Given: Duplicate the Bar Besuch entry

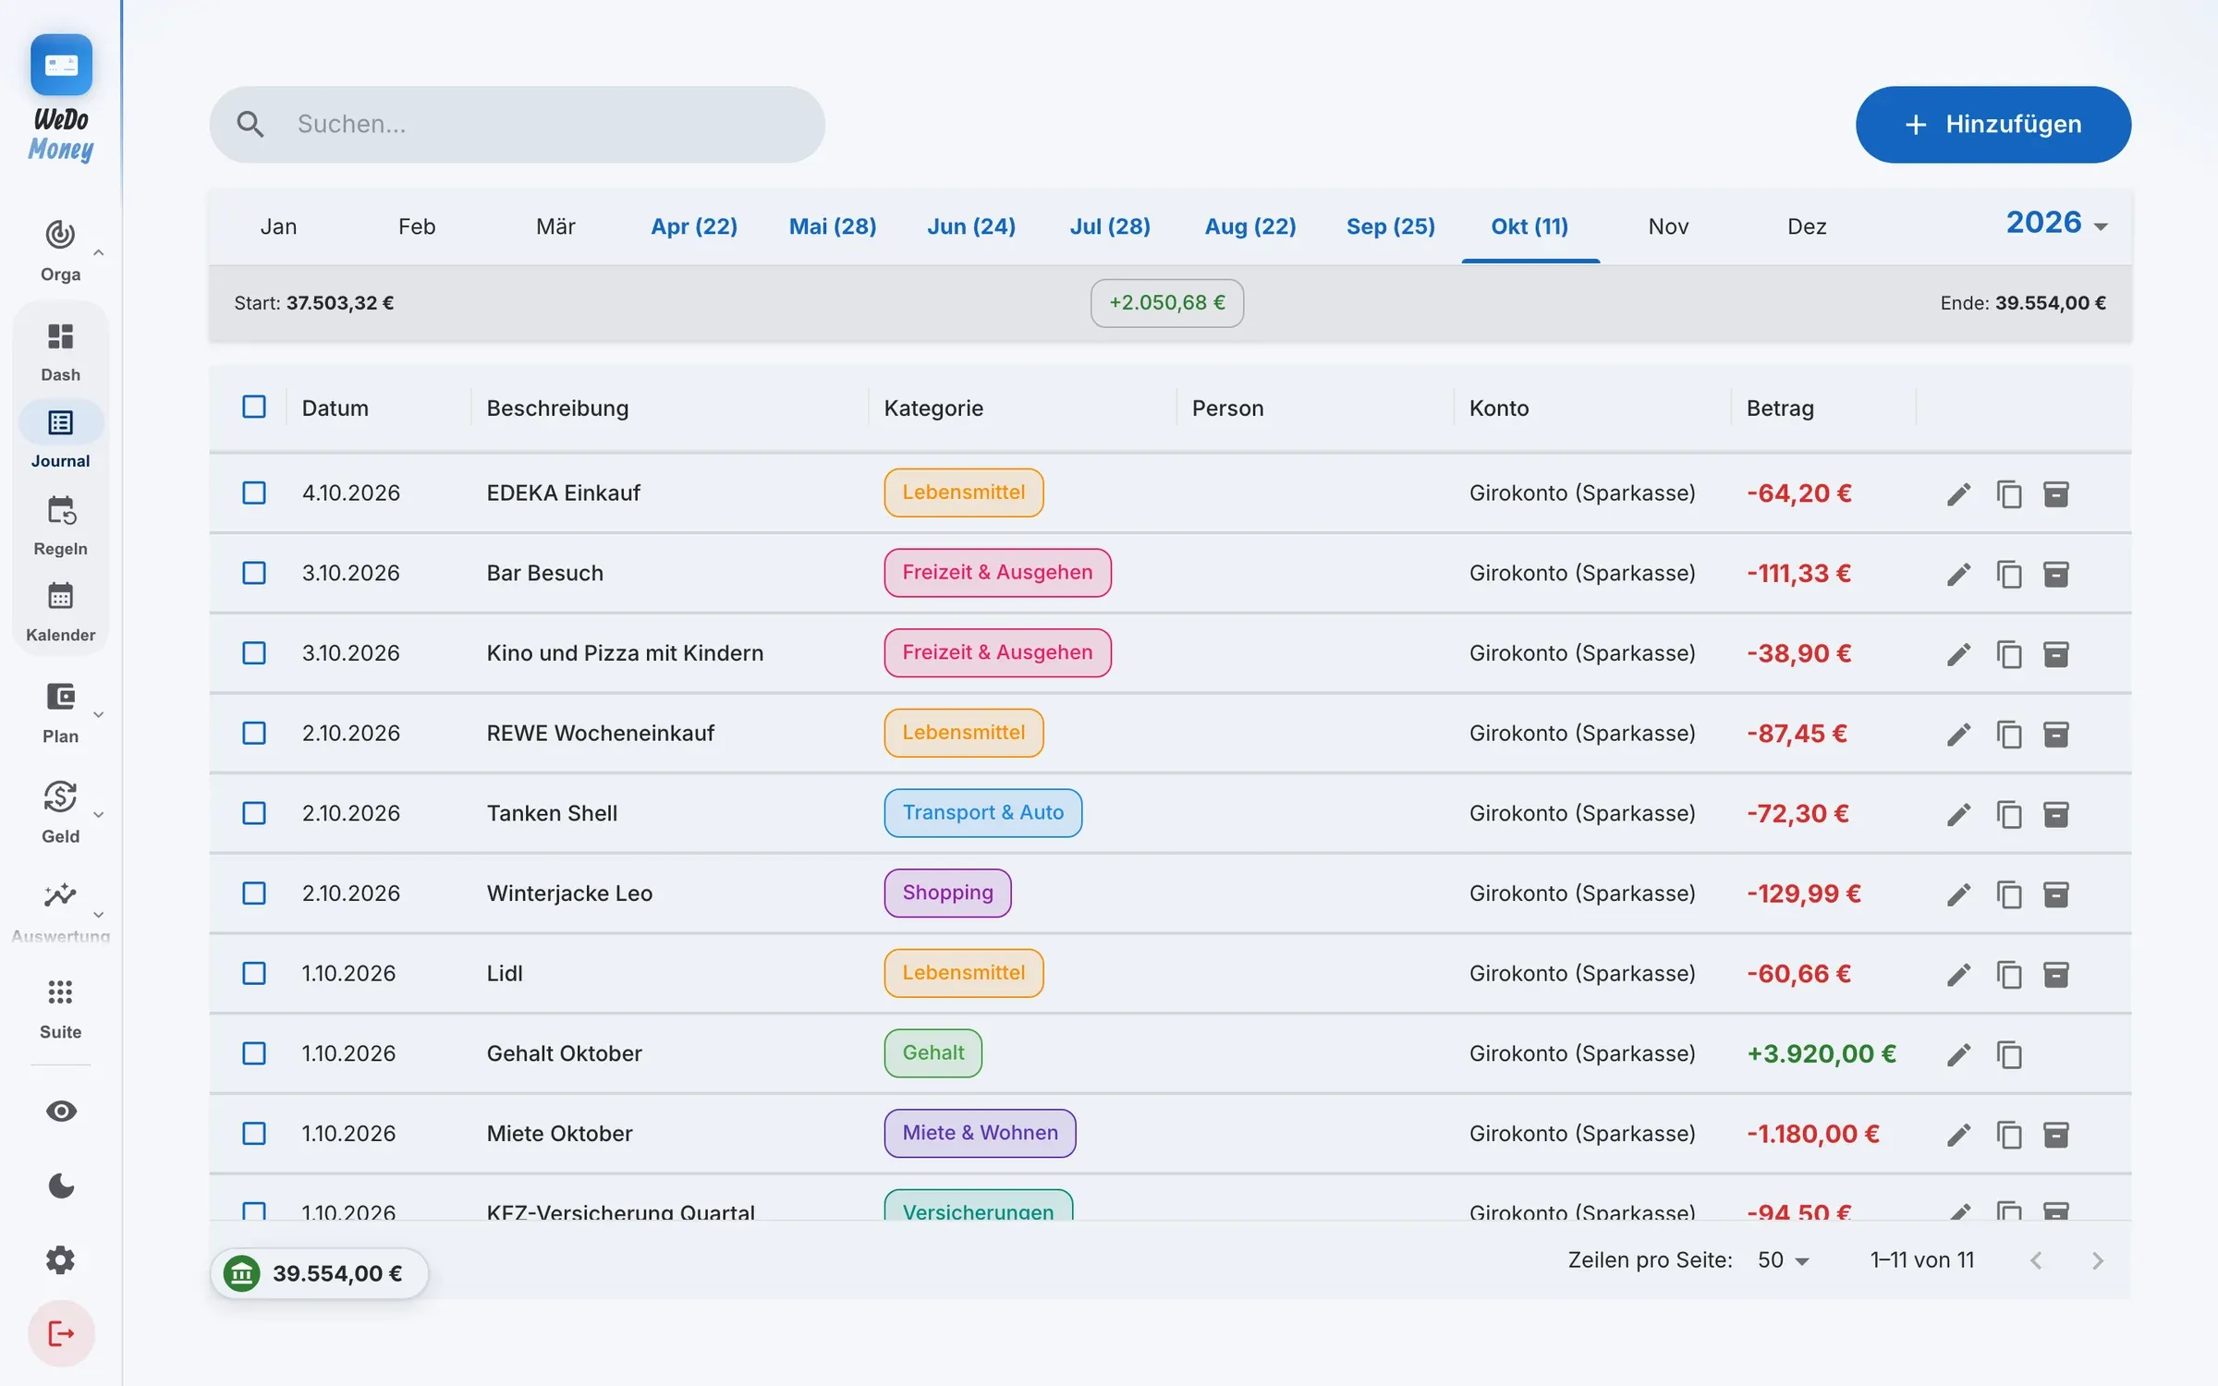Looking at the screenshot, I should point(2008,575).
